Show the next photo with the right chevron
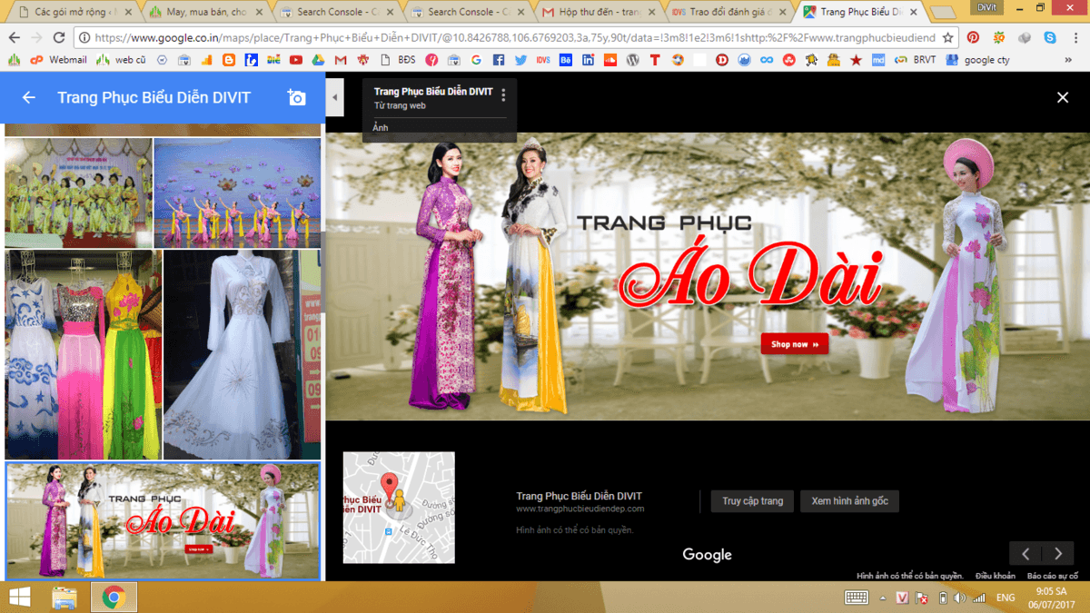Screen dimensions: 1090x613 pos(1058,553)
